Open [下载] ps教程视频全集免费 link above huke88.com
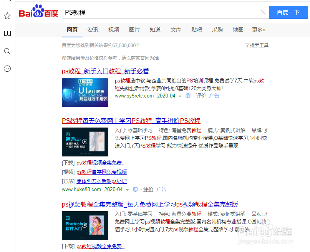310x252 pixels. coord(100,163)
